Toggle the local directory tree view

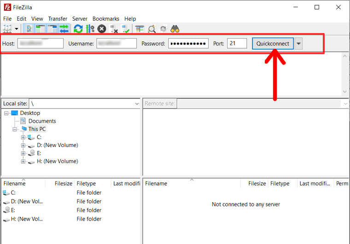point(41,28)
